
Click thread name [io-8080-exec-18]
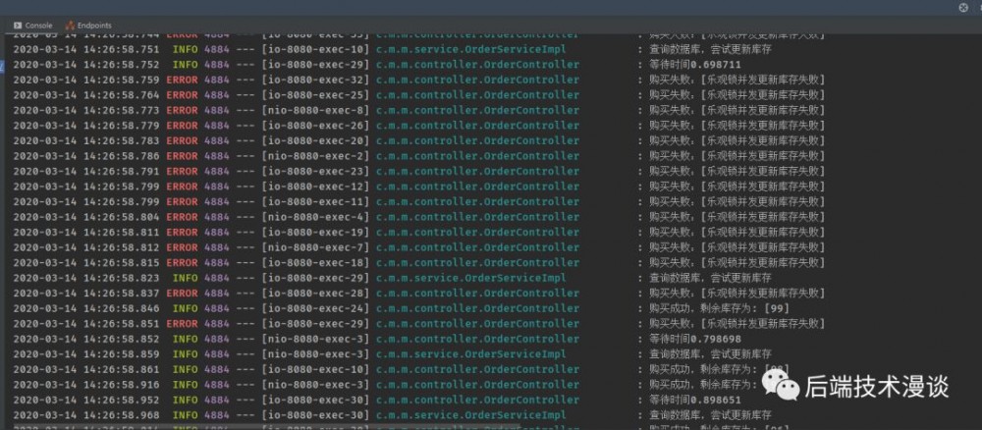tap(315, 262)
